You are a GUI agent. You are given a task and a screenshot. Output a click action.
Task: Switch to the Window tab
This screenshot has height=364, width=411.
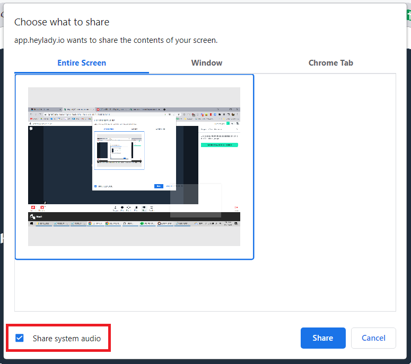[206, 63]
